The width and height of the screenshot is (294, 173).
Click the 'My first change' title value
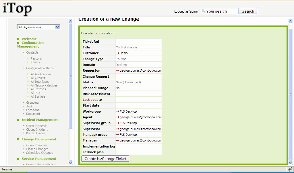[x=126, y=47]
